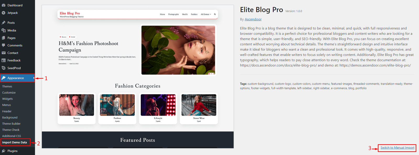Click the Plugins plug icon
The image size is (419, 155).
3,151
